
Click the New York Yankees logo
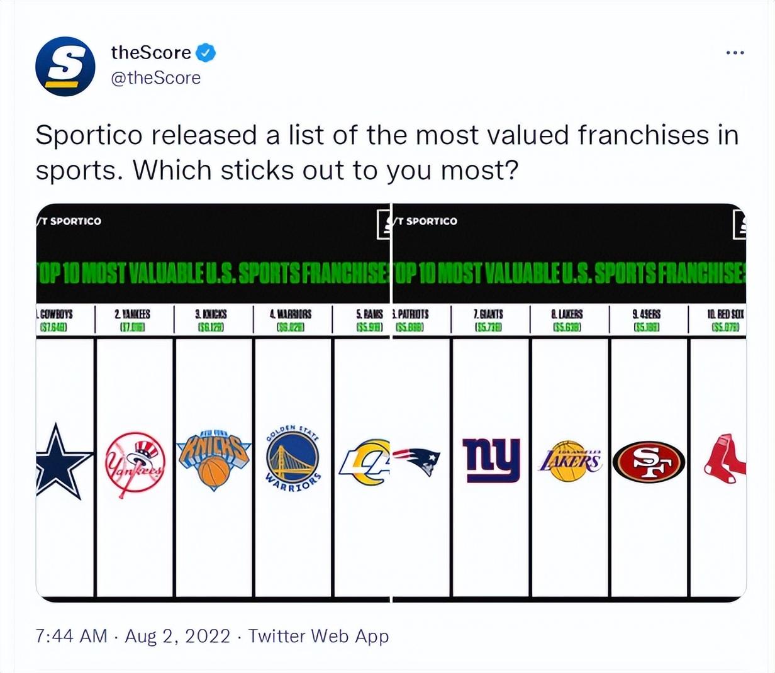135,465
